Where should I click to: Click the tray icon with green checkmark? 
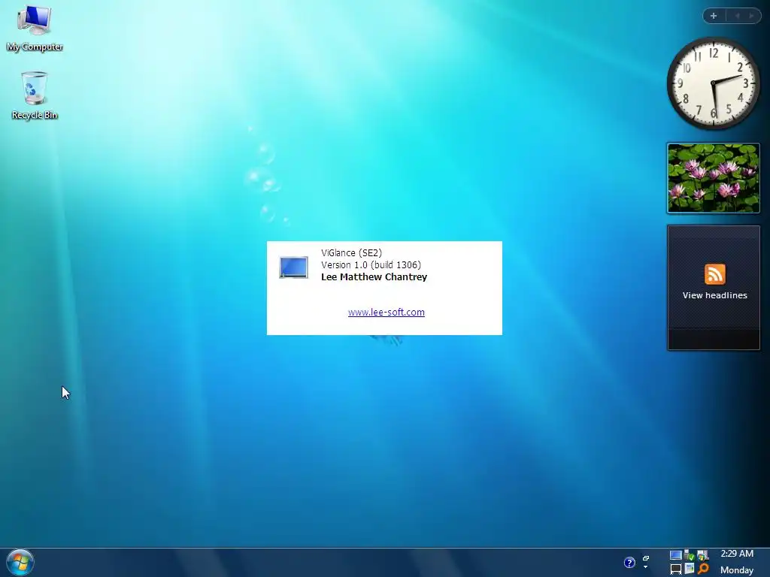tap(690, 555)
